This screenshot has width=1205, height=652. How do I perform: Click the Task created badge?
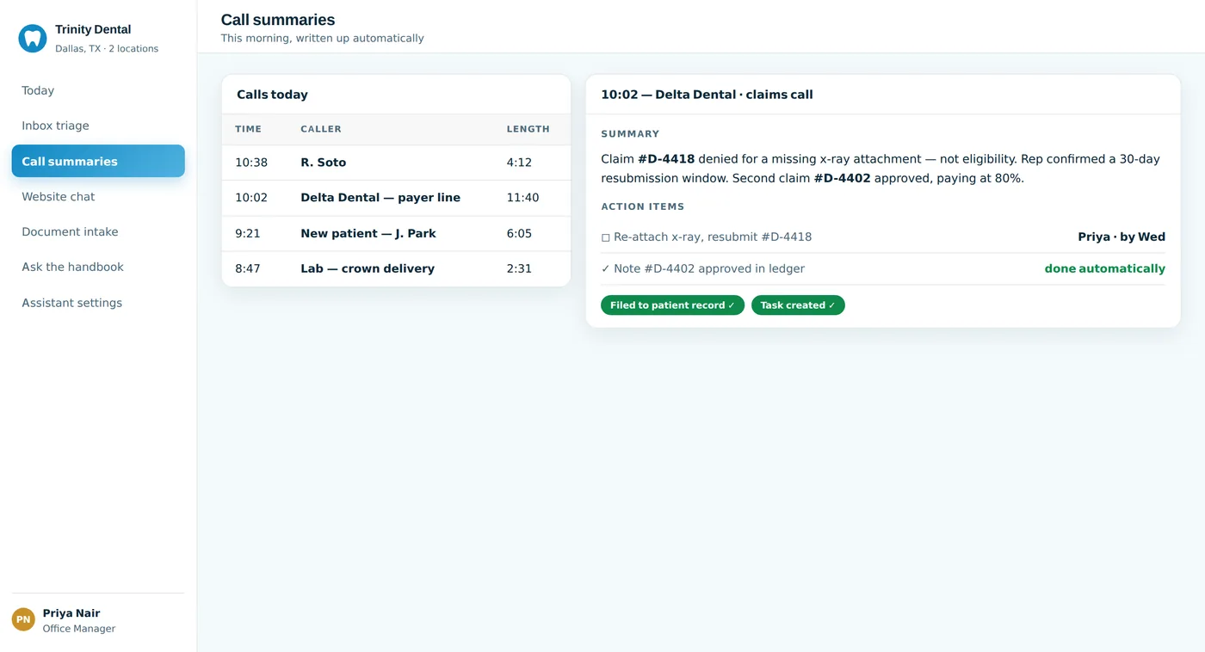pos(798,305)
